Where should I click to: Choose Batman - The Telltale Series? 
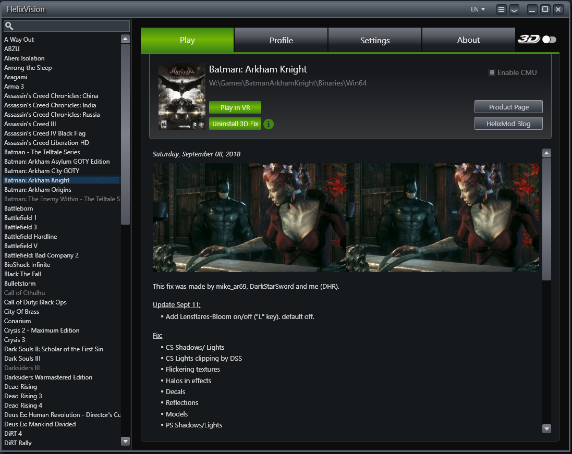click(42, 152)
